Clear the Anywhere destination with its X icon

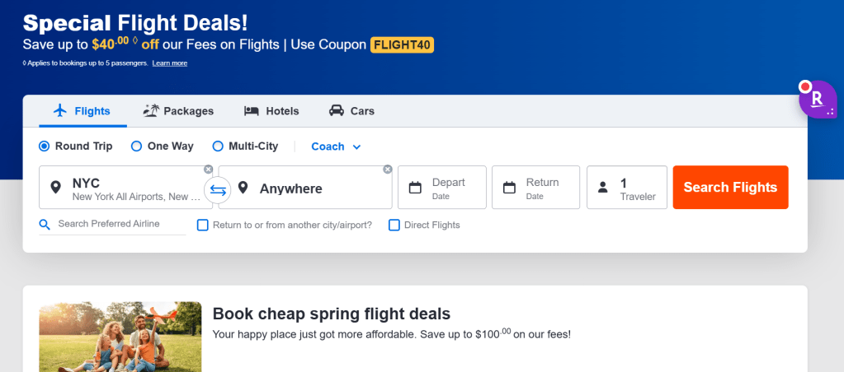tap(388, 170)
